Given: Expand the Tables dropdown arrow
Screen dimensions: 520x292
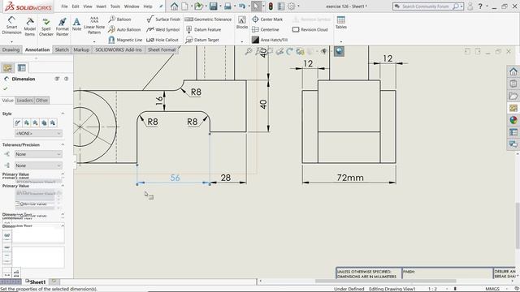Looking at the screenshot, I should pos(341,41).
